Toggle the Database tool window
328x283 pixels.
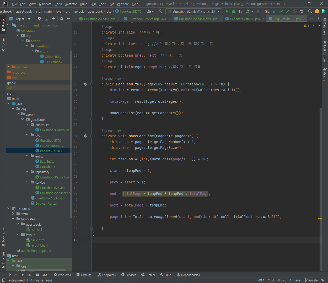[x=325, y=27]
